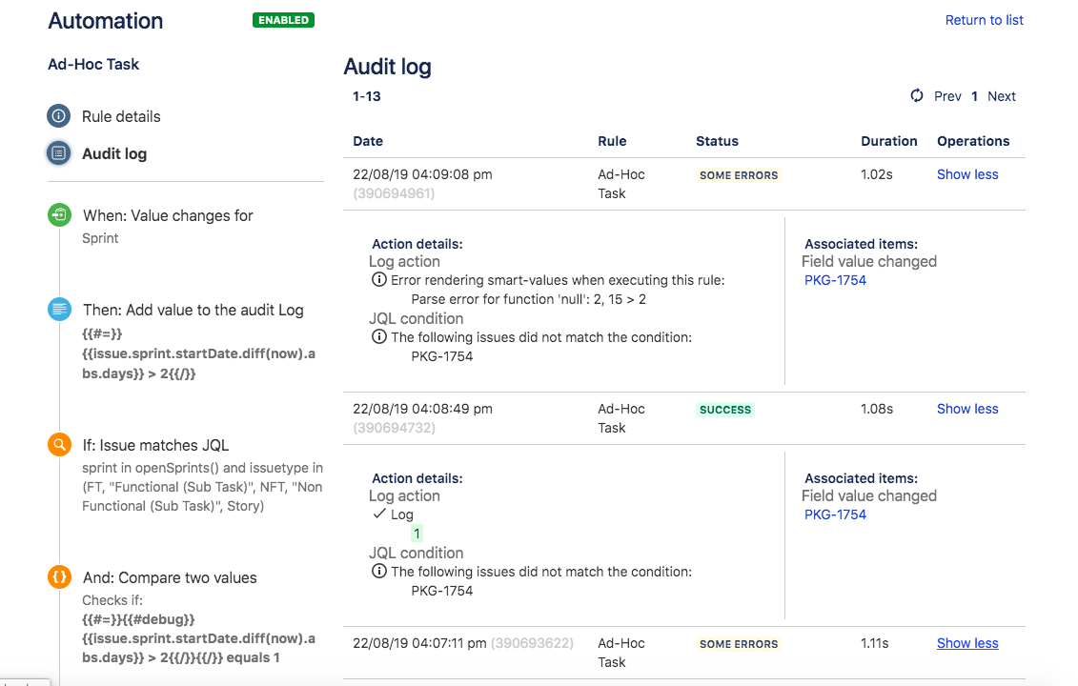This screenshot has height=686, width=1078.
Task: Click the blue 'Then' action icon
Action: tap(58, 310)
